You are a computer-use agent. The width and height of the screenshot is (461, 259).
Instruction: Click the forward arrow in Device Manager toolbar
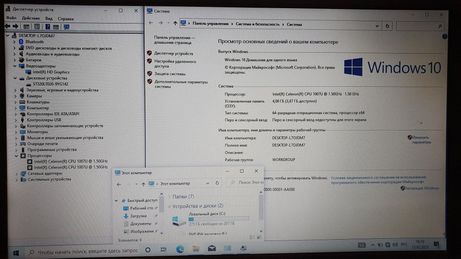[15, 26]
